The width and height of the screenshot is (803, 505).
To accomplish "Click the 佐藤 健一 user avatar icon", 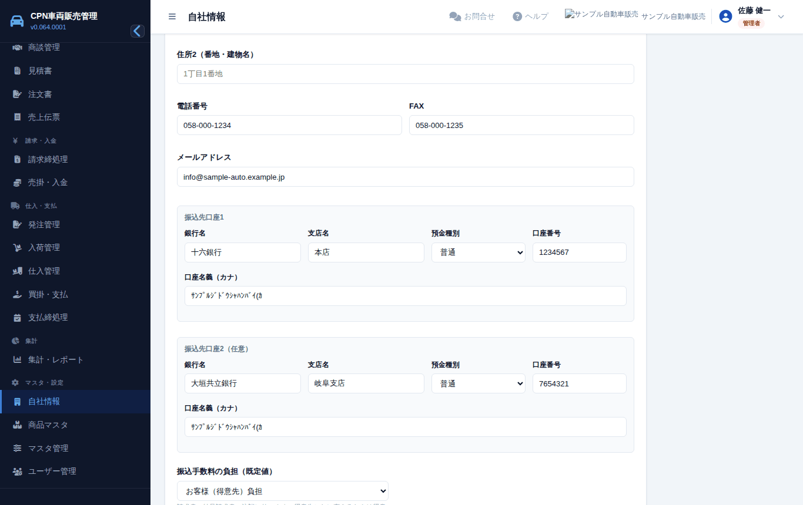I will [x=725, y=16].
